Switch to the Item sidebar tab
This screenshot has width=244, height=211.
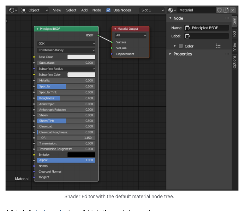point(234,21)
